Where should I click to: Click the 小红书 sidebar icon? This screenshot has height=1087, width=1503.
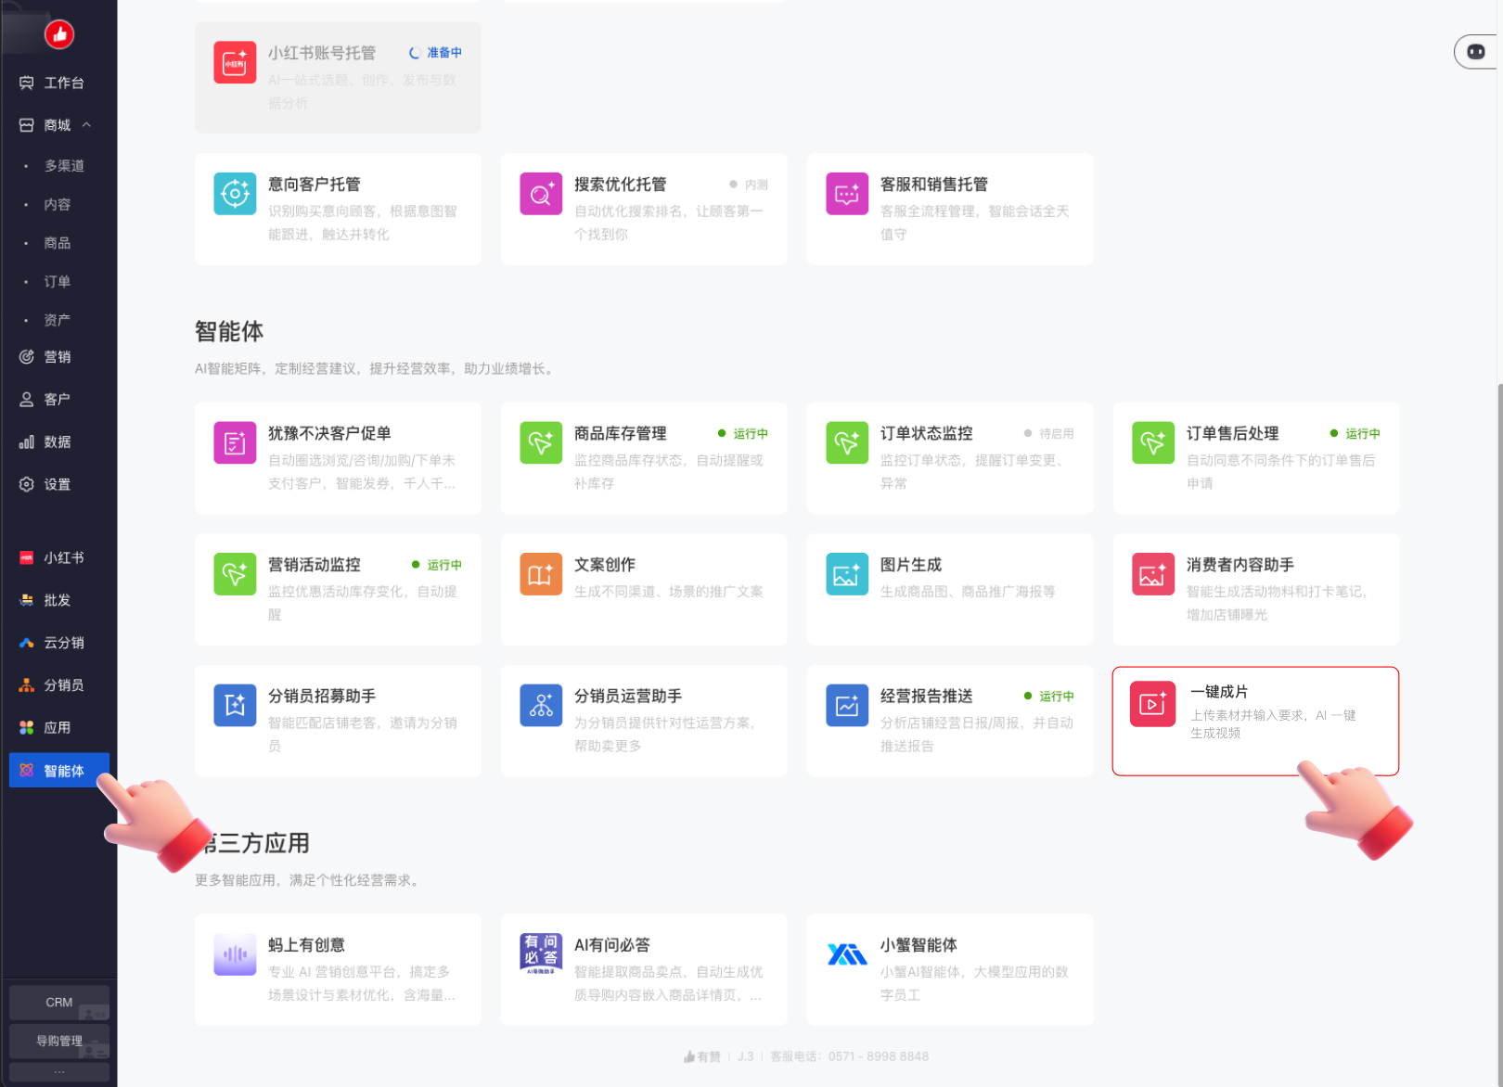[x=27, y=557]
